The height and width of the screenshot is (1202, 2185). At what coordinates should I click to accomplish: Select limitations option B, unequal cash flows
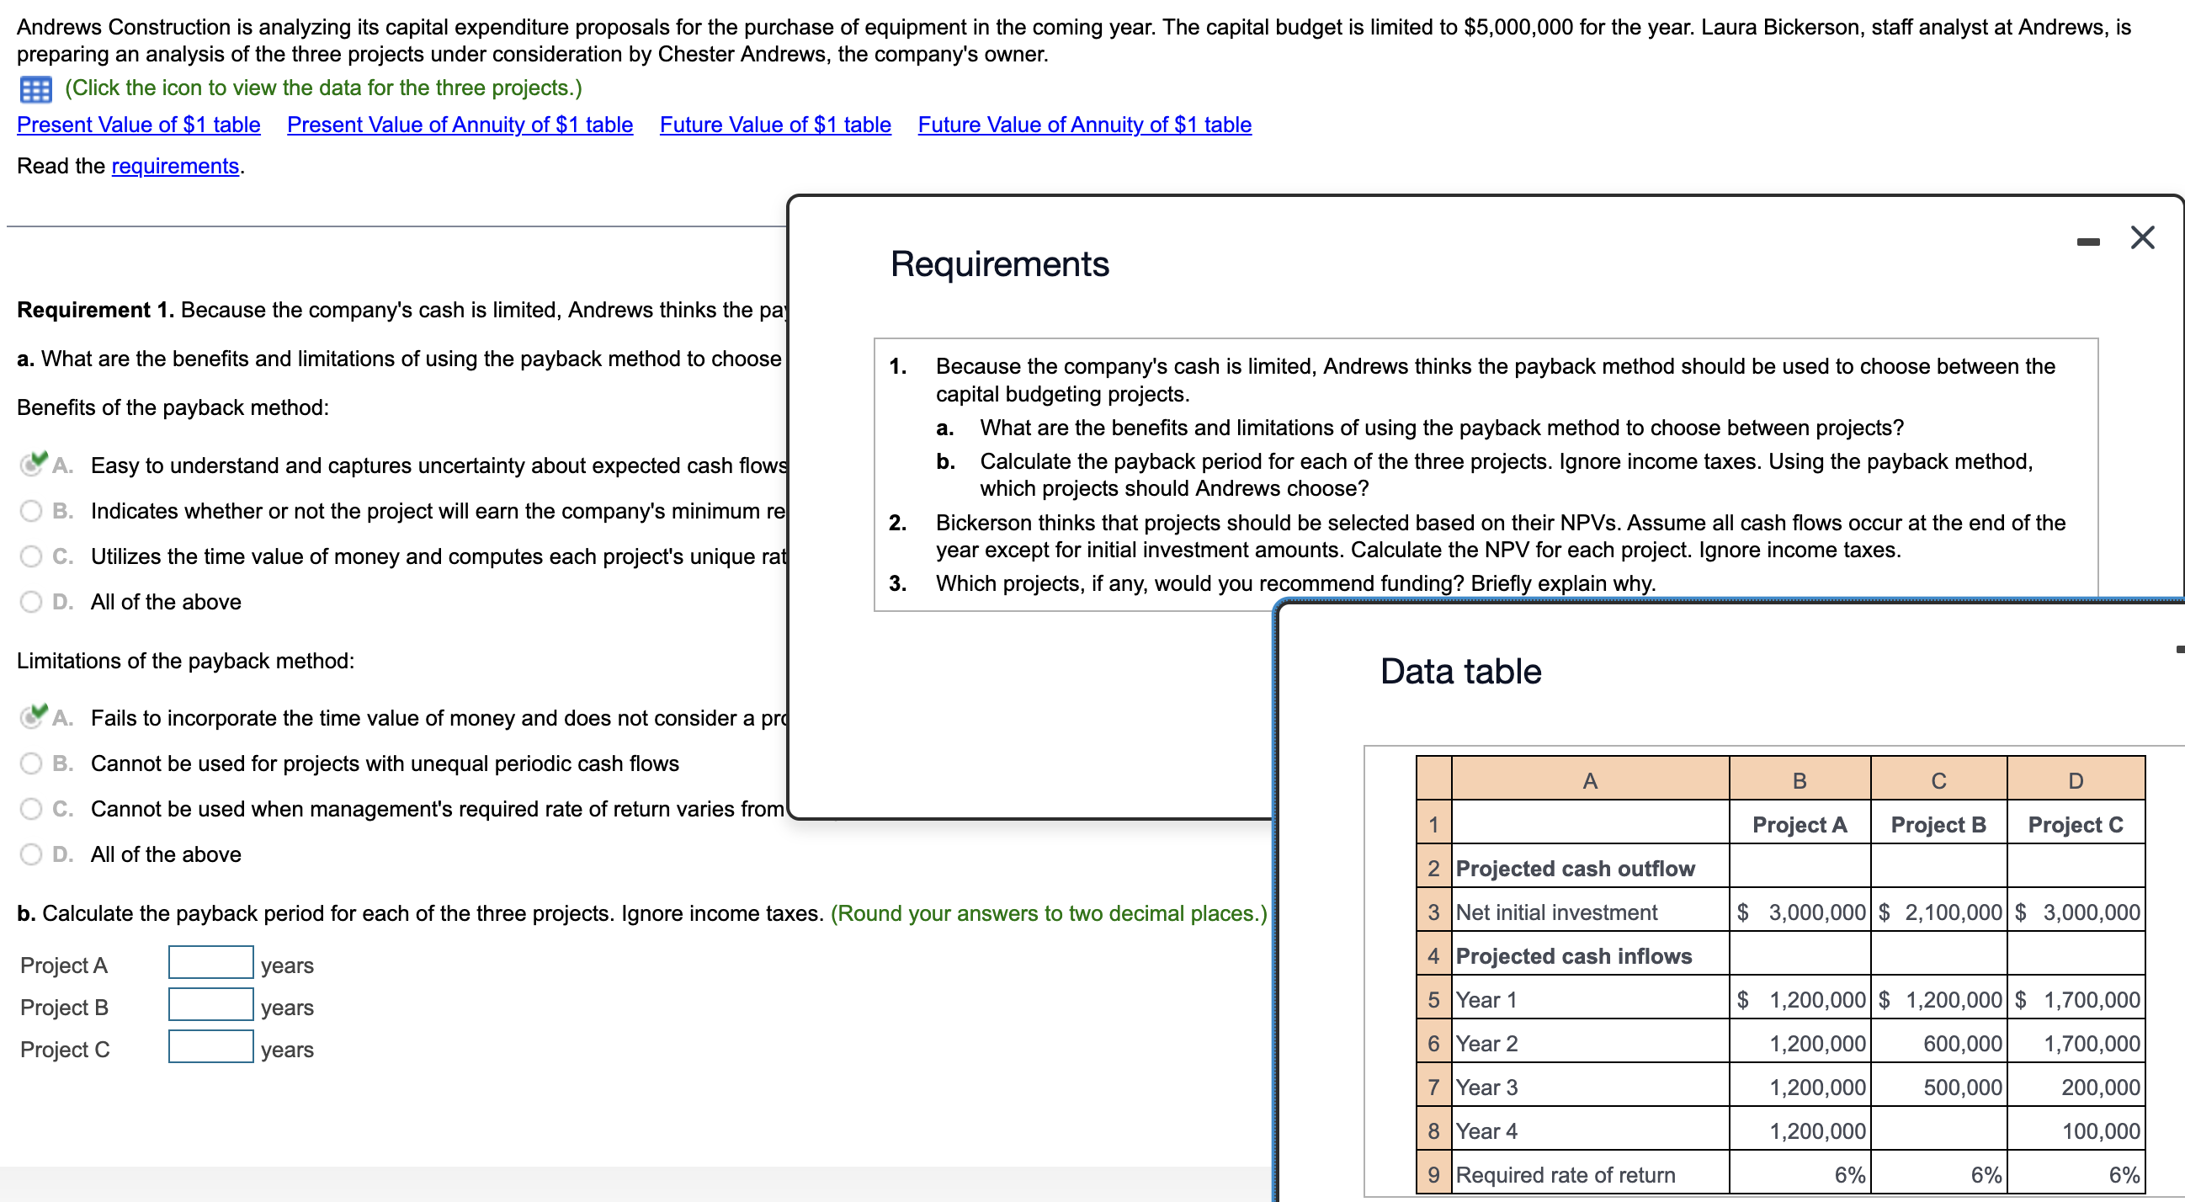tap(31, 763)
